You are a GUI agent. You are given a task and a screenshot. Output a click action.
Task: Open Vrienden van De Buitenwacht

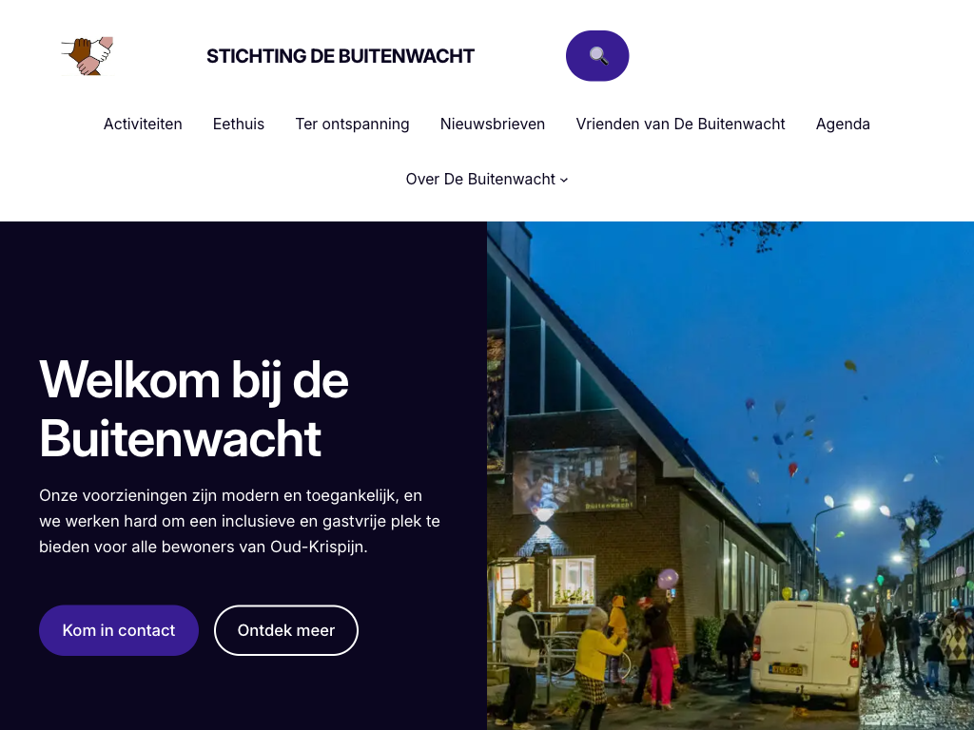(x=680, y=125)
